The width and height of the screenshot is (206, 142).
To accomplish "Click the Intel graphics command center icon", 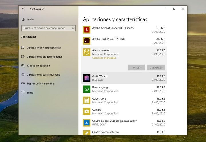I will [x=87, y=123].
